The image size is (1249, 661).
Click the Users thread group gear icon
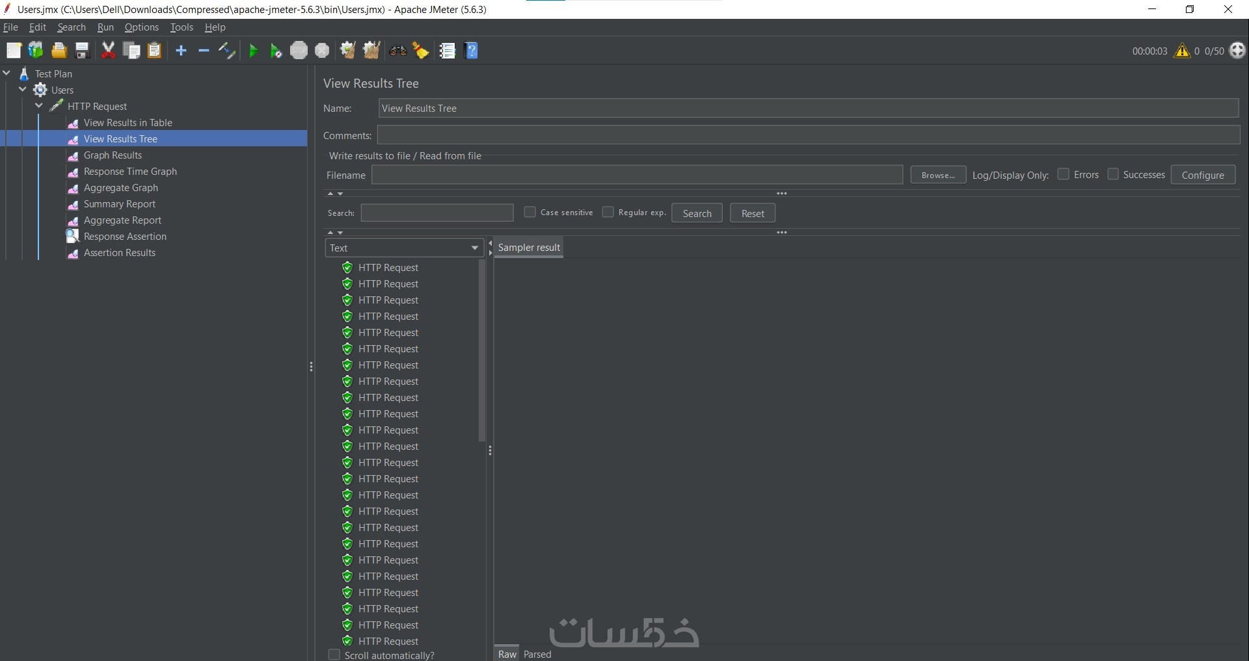click(x=40, y=90)
